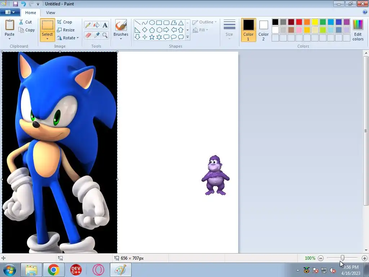Choose the Up arrow shape
This screenshot has height=277, width=369.
click(x=181, y=30)
